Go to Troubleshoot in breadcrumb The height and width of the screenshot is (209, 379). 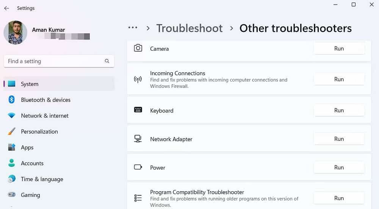(x=189, y=28)
